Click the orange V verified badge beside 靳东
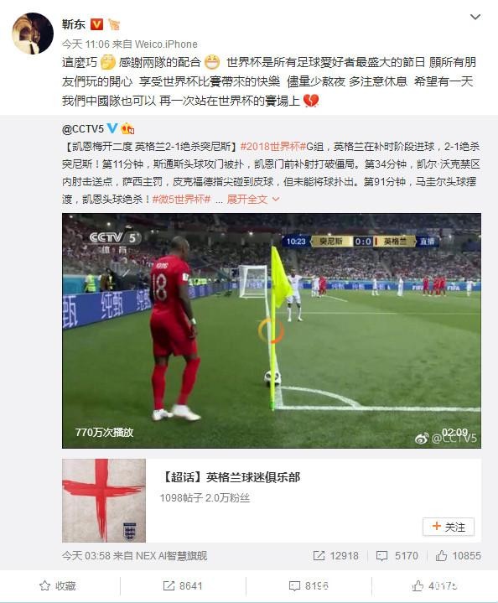498x603 pixels. 96,25
